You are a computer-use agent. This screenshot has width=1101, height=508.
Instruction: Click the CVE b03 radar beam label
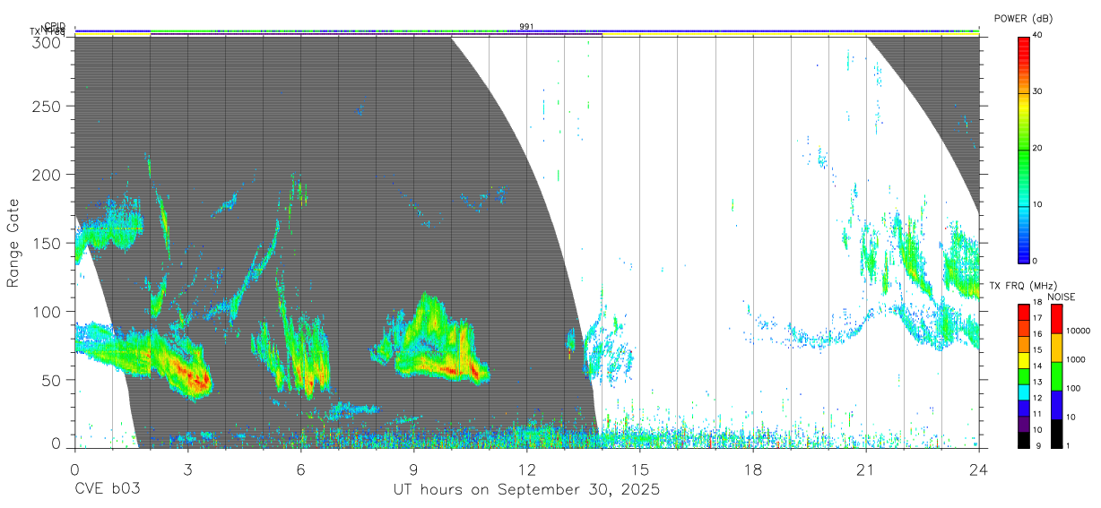coord(107,490)
